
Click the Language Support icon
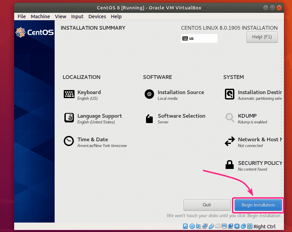tap(69, 118)
